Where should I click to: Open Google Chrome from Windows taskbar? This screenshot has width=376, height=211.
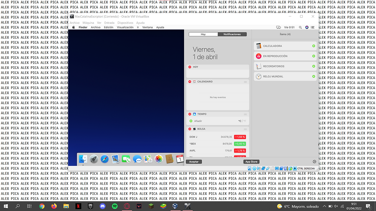[42, 206]
